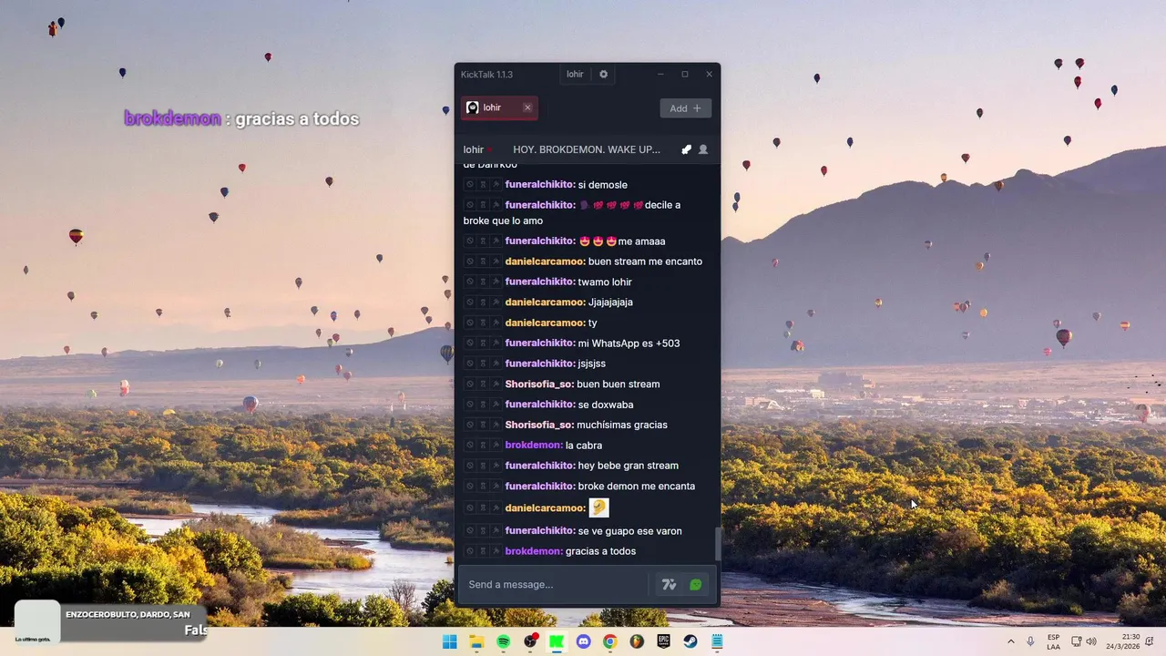Click the text 'mi WhatsApp es +503'
The height and width of the screenshot is (656, 1166).
tap(629, 343)
